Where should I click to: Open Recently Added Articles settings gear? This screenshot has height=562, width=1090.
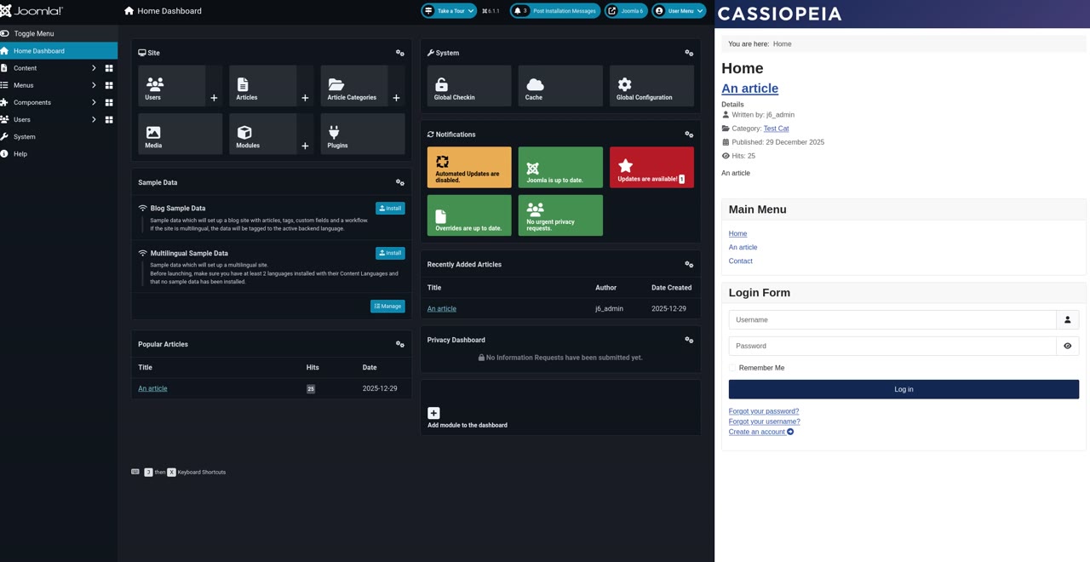[x=689, y=265]
